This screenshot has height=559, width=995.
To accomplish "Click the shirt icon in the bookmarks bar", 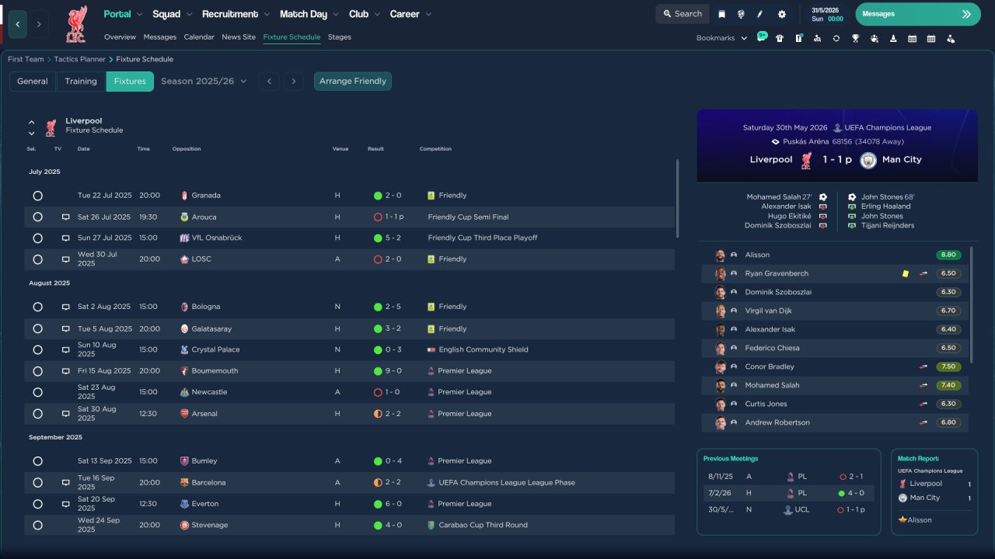I will (x=780, y=38).
